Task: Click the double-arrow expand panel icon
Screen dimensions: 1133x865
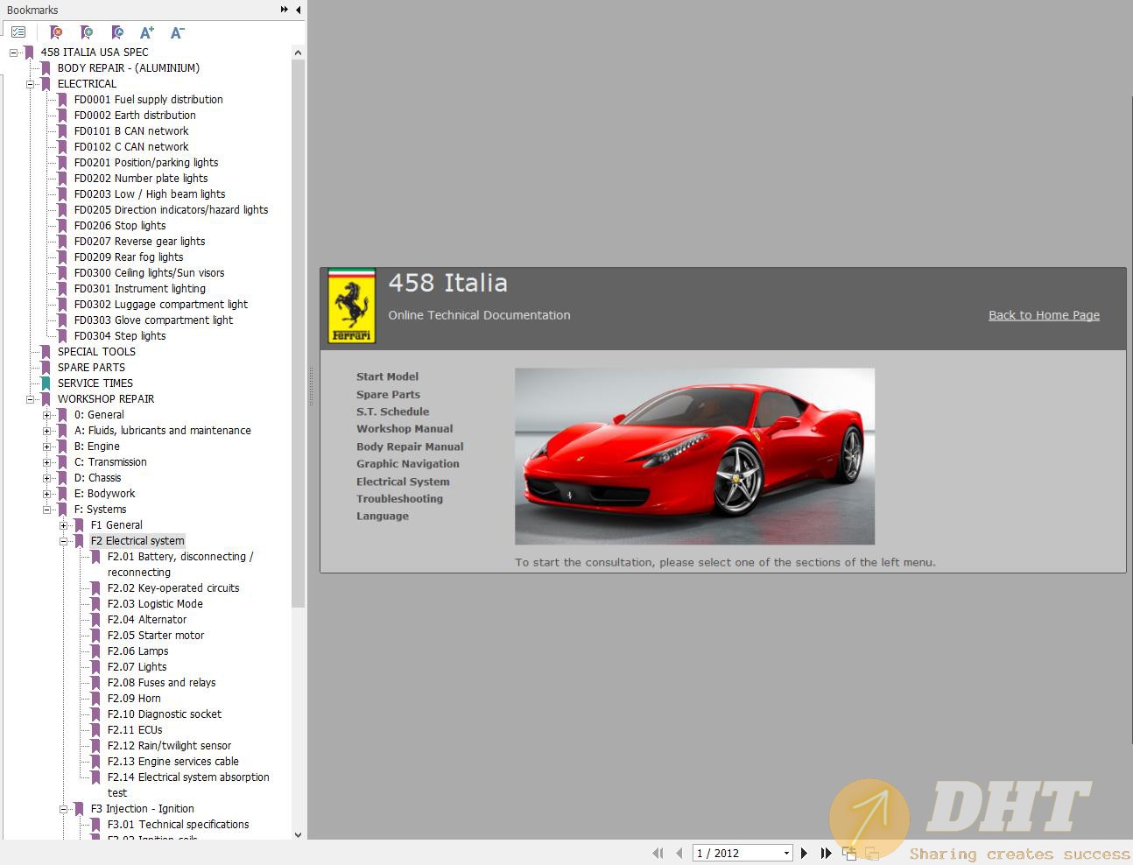Action: (x=285, y=10)
